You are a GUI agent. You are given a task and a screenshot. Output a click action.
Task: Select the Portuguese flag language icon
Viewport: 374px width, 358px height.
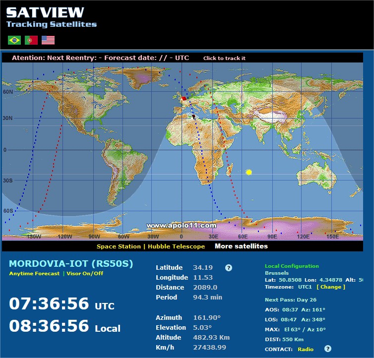coord(31,40)
